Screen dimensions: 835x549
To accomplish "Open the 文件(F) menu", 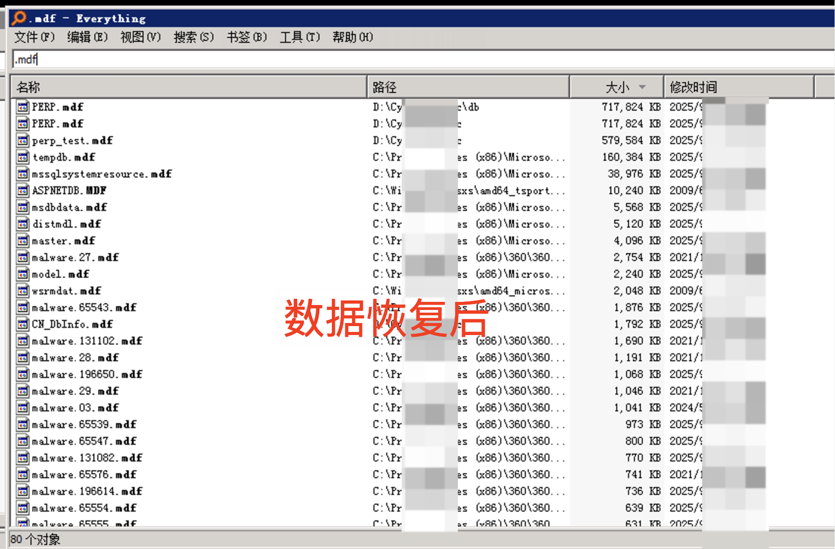I will click(x=34, y=37).
